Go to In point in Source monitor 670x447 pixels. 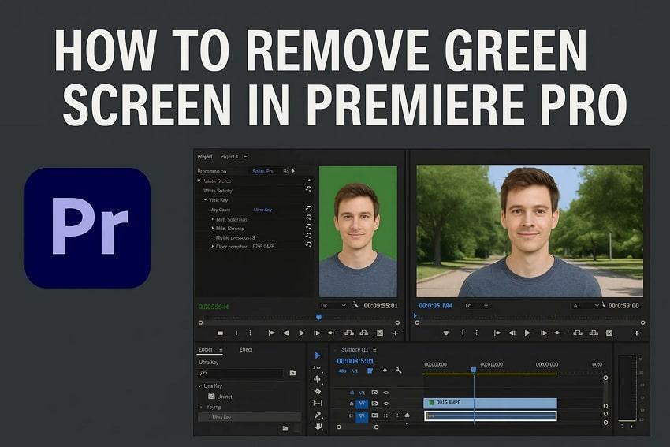[271, 333]
